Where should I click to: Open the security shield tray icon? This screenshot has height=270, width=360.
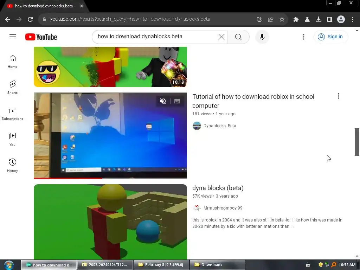click(321, 265)
